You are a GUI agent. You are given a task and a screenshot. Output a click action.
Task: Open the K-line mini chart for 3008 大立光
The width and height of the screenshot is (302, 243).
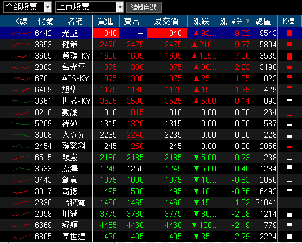pyautogui.click(x=21, y=135)
